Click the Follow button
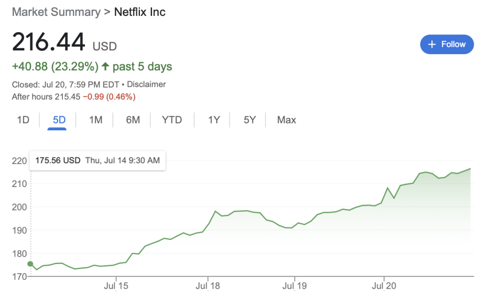490x298 pixels. [447, 45]
